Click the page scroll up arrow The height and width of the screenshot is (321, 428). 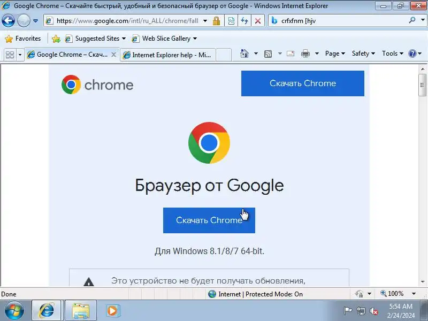423,70
